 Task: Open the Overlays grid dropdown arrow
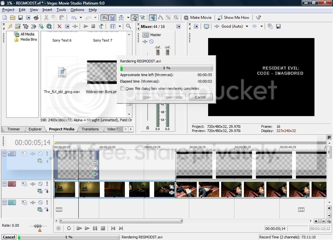261,26
